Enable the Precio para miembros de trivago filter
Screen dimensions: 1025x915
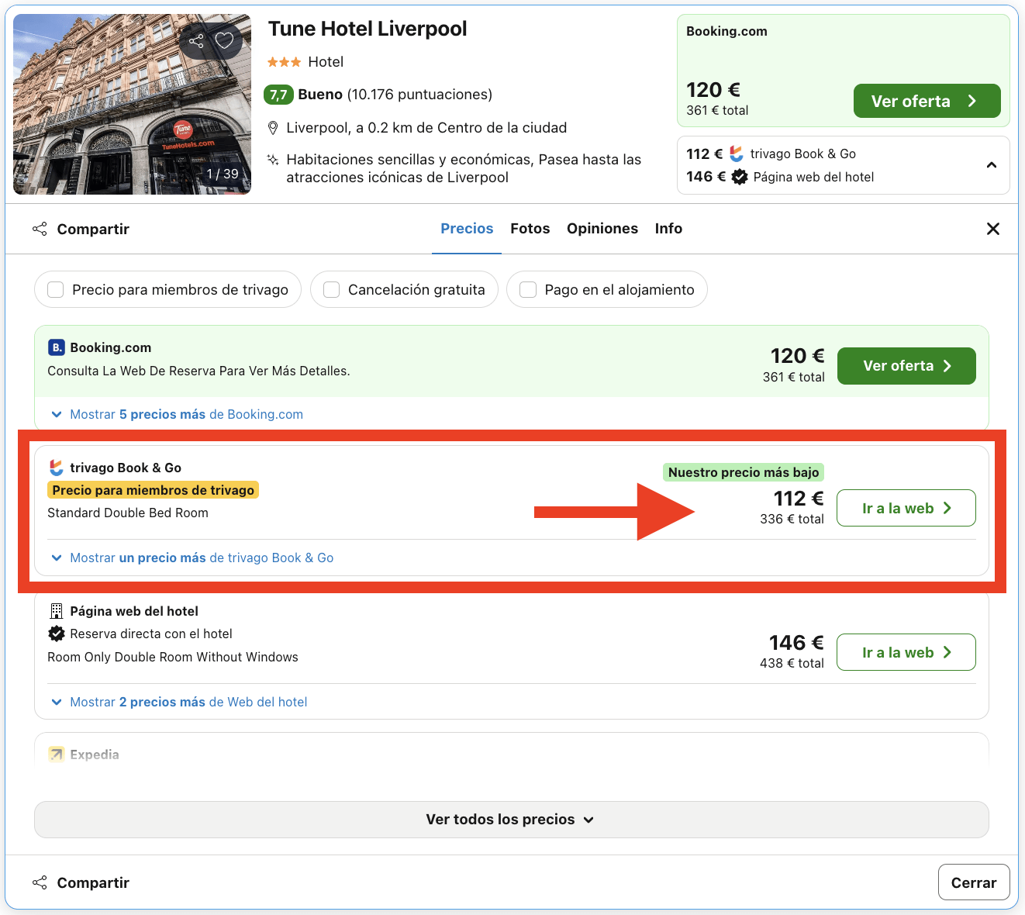pos(55,289)
